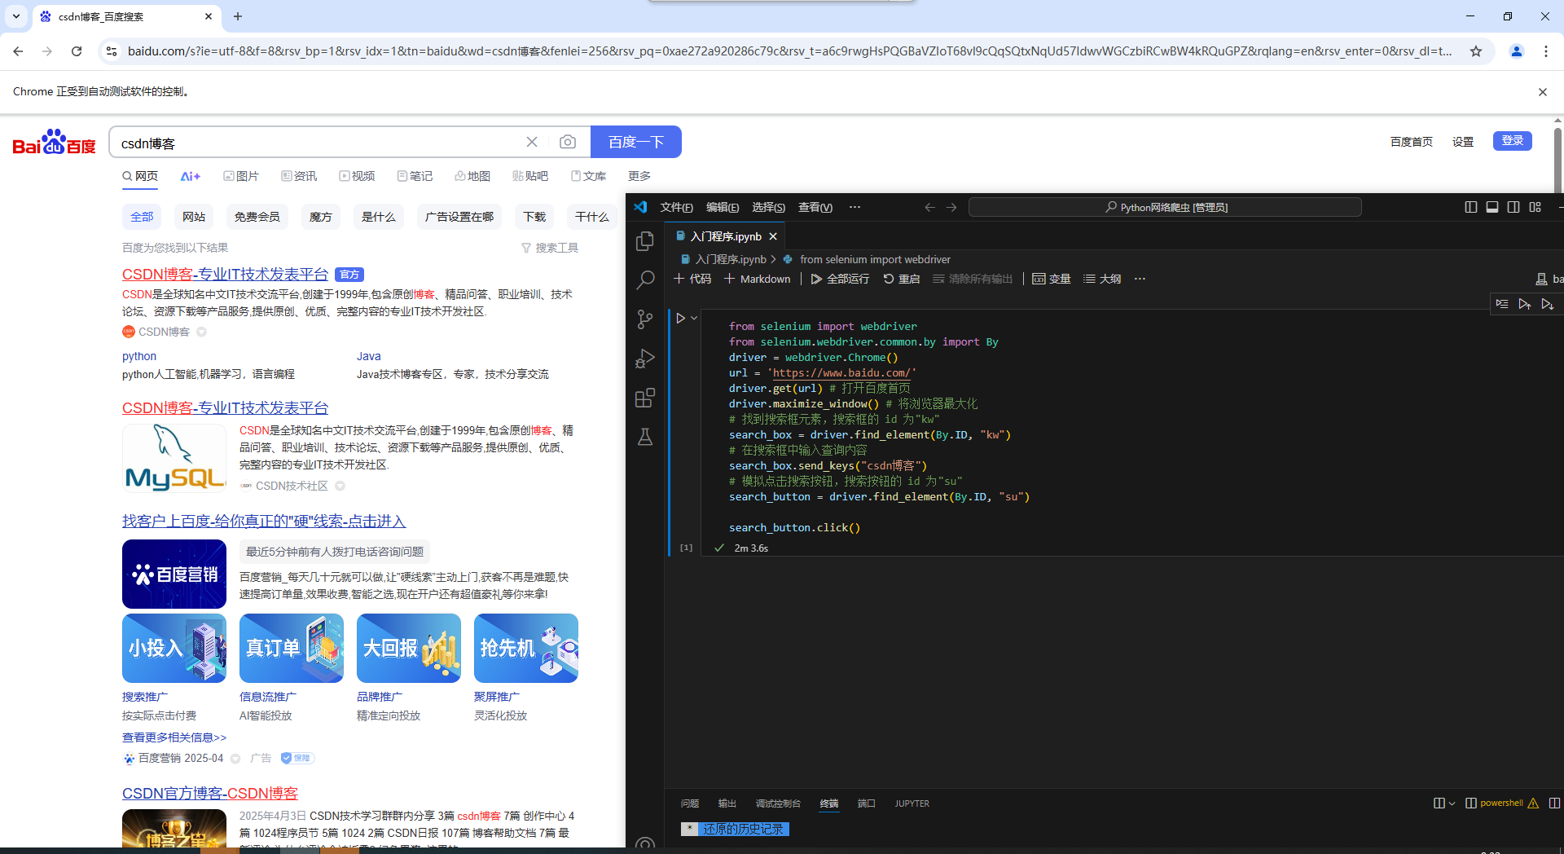
Task: Run the notebook cell with play button
Action: coord(681,319)
